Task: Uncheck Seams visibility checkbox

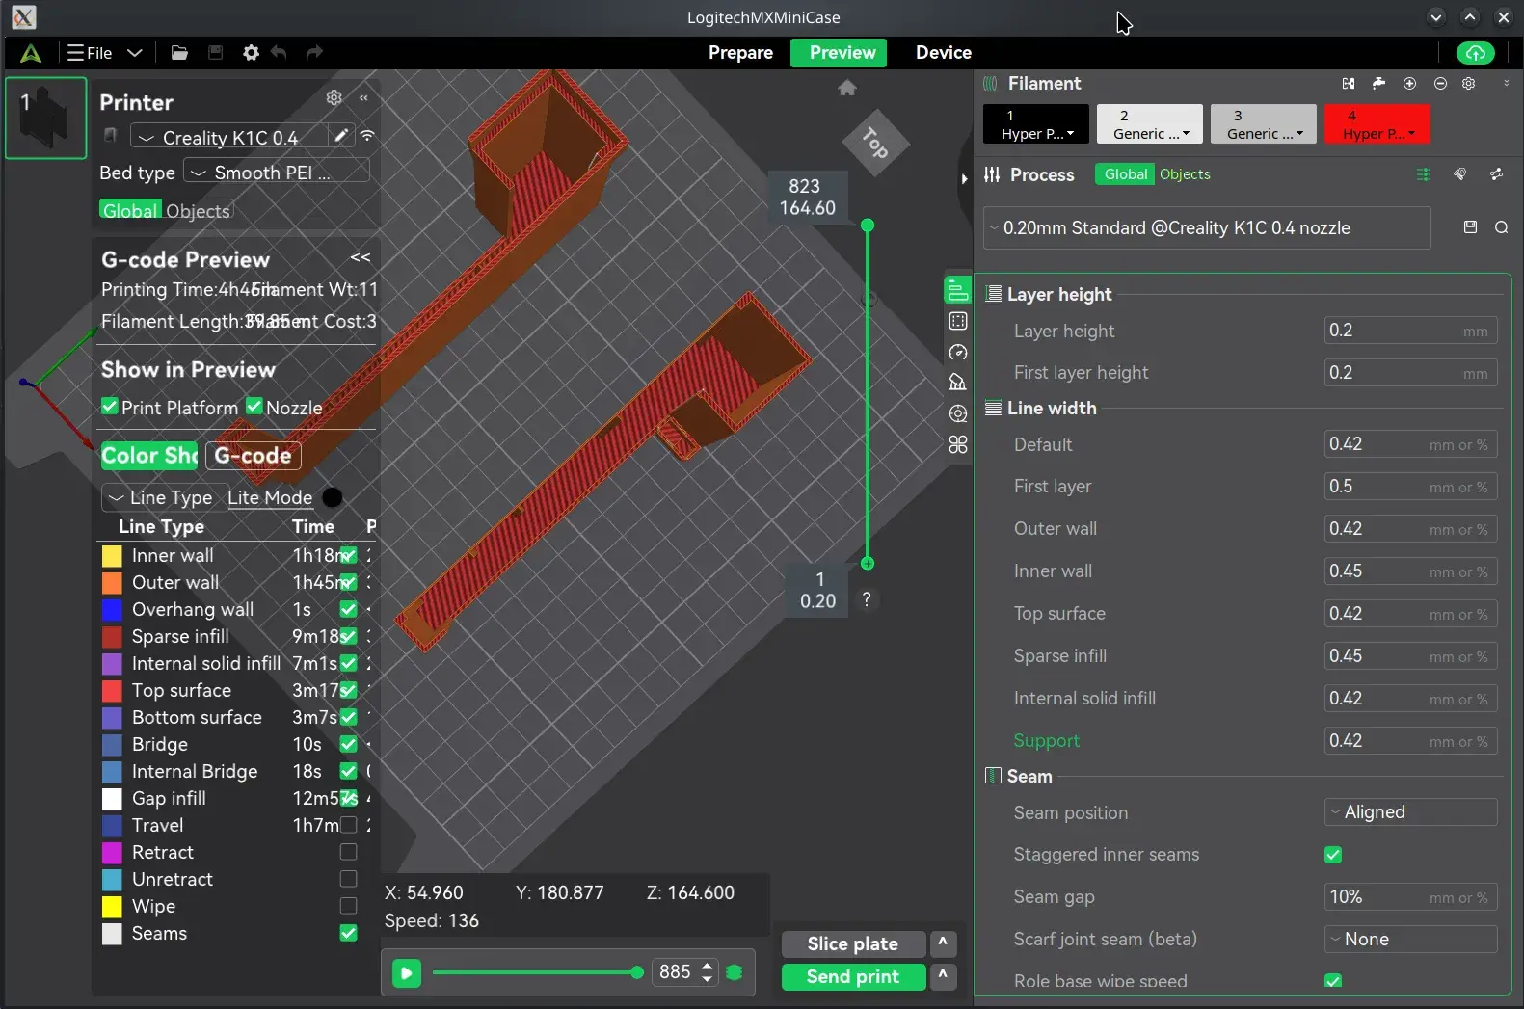Action: pyautogui.click(x=349, y=933)
